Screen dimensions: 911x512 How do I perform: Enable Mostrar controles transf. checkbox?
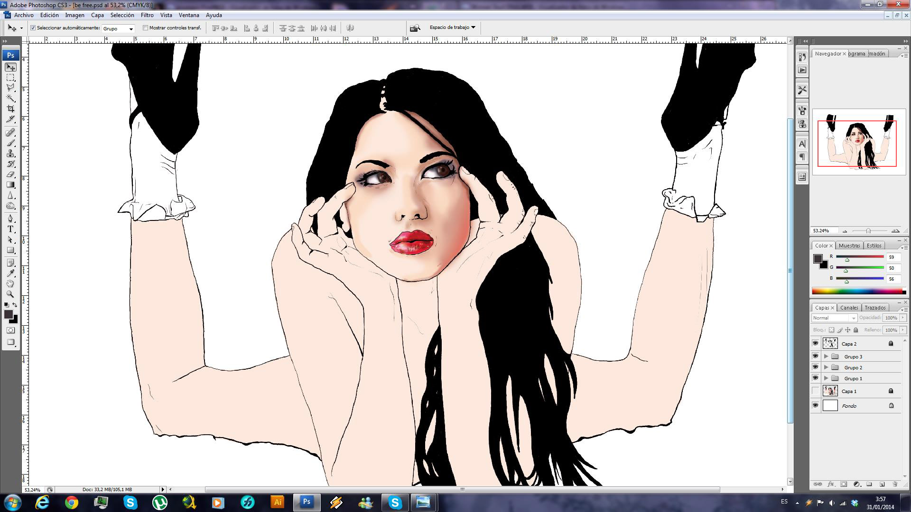click(x=146, y=28)
